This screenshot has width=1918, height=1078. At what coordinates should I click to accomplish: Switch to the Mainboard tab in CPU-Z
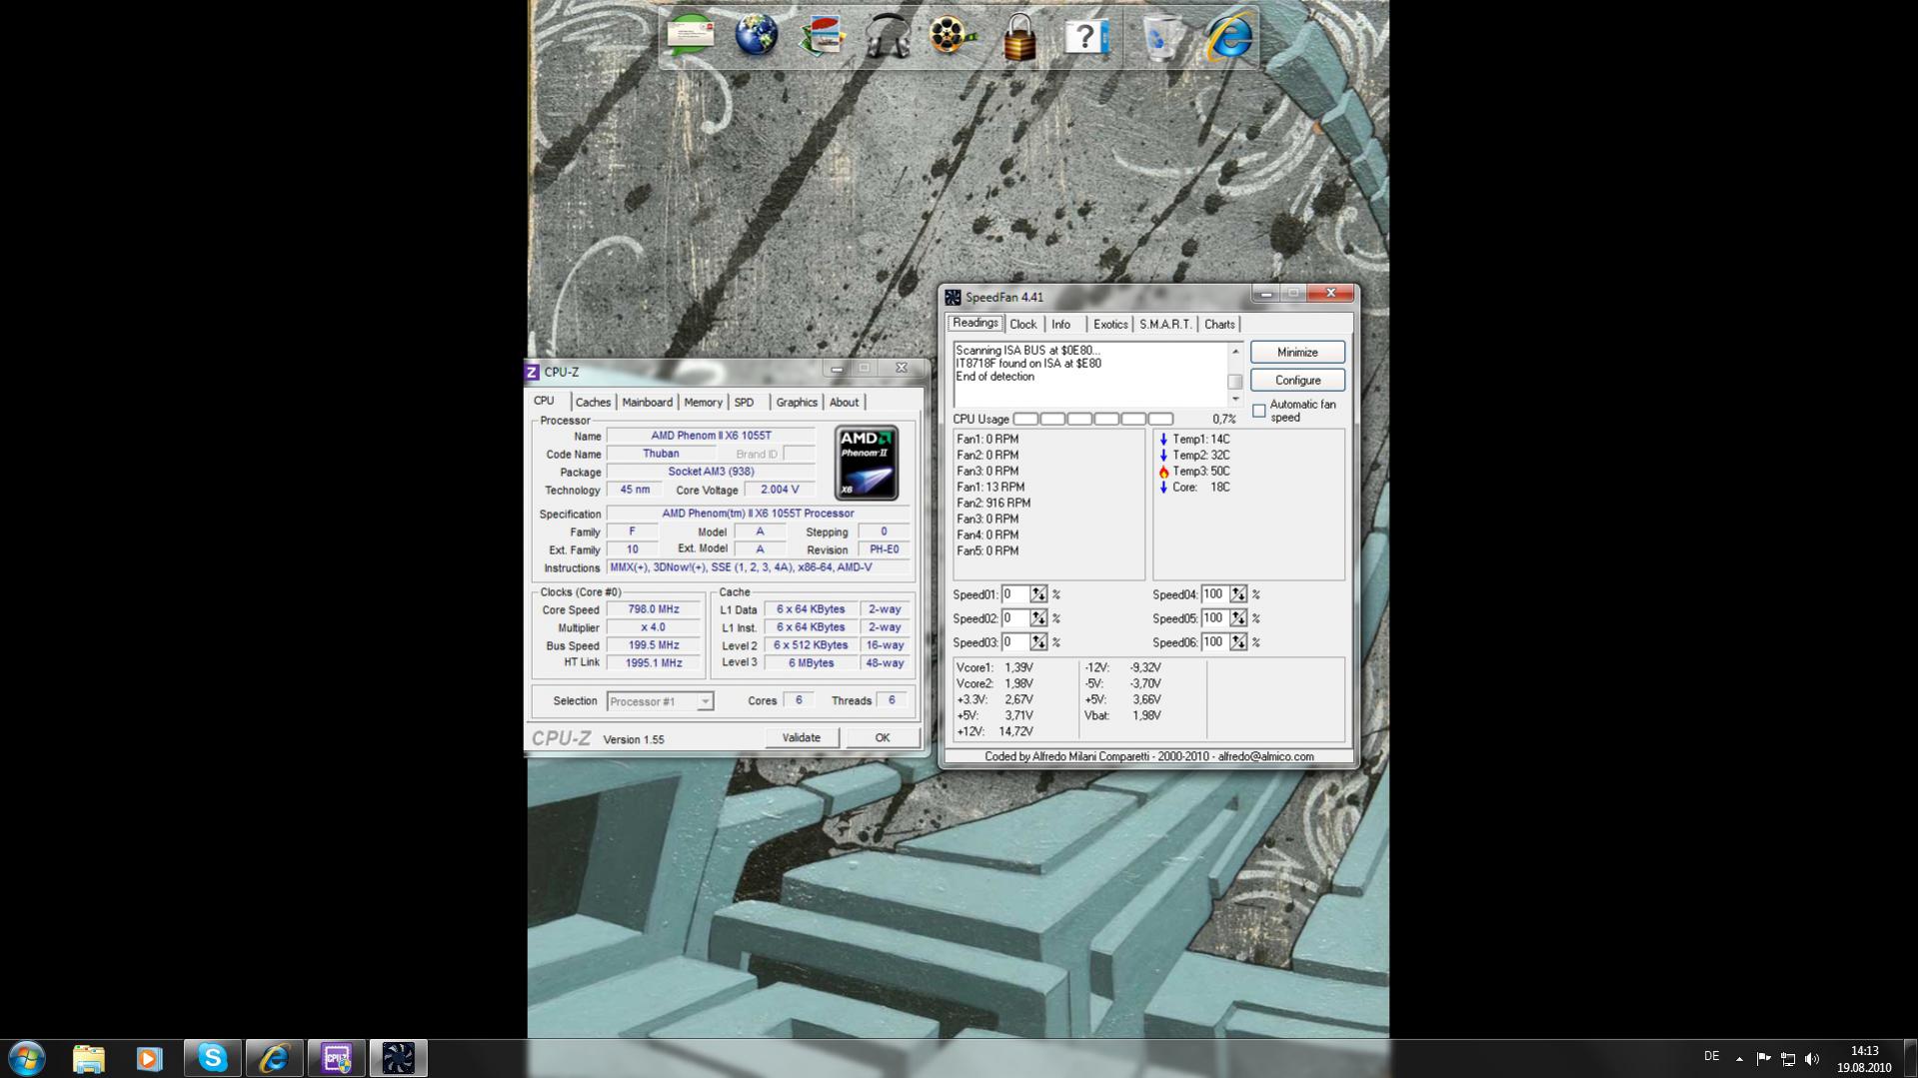647,402
